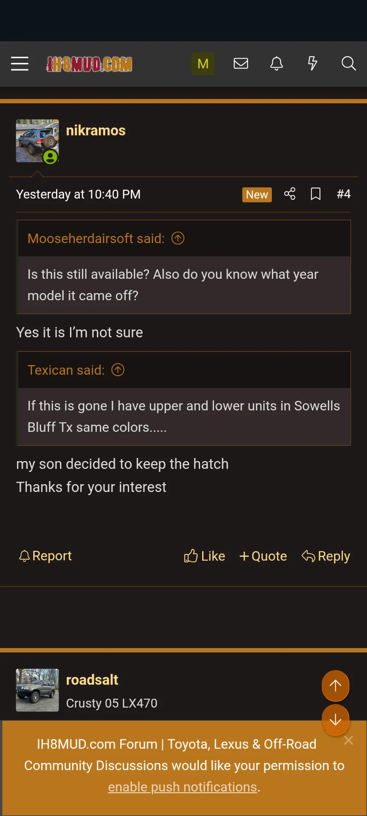Jump to Texican's original quoted post

point(118,370)
